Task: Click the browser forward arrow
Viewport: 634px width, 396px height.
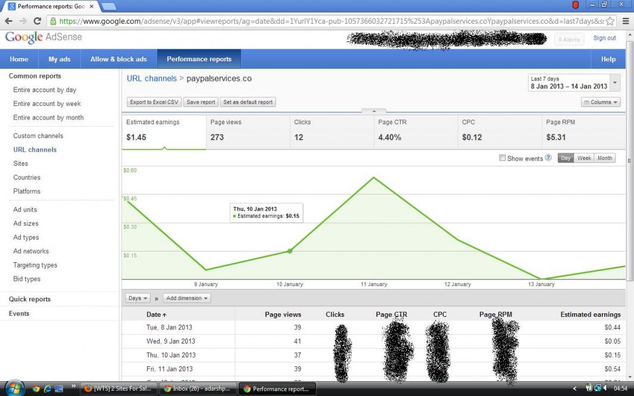Action: point(23,21)
